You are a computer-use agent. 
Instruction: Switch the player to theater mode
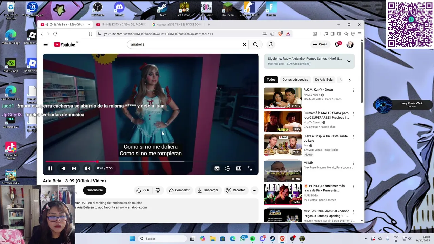tap(239, 168)
